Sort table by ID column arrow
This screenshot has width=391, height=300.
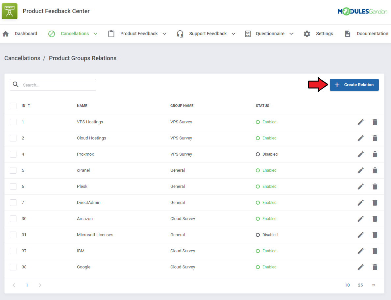[x=29, y=106]
